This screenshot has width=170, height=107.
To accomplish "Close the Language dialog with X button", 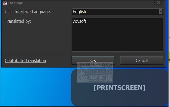I will coord(158,3).
